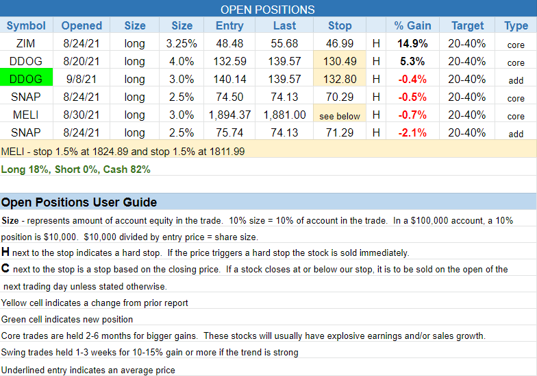Click yellow stop cell 132.80
The image size is (537, 376).
pos(340,79)
